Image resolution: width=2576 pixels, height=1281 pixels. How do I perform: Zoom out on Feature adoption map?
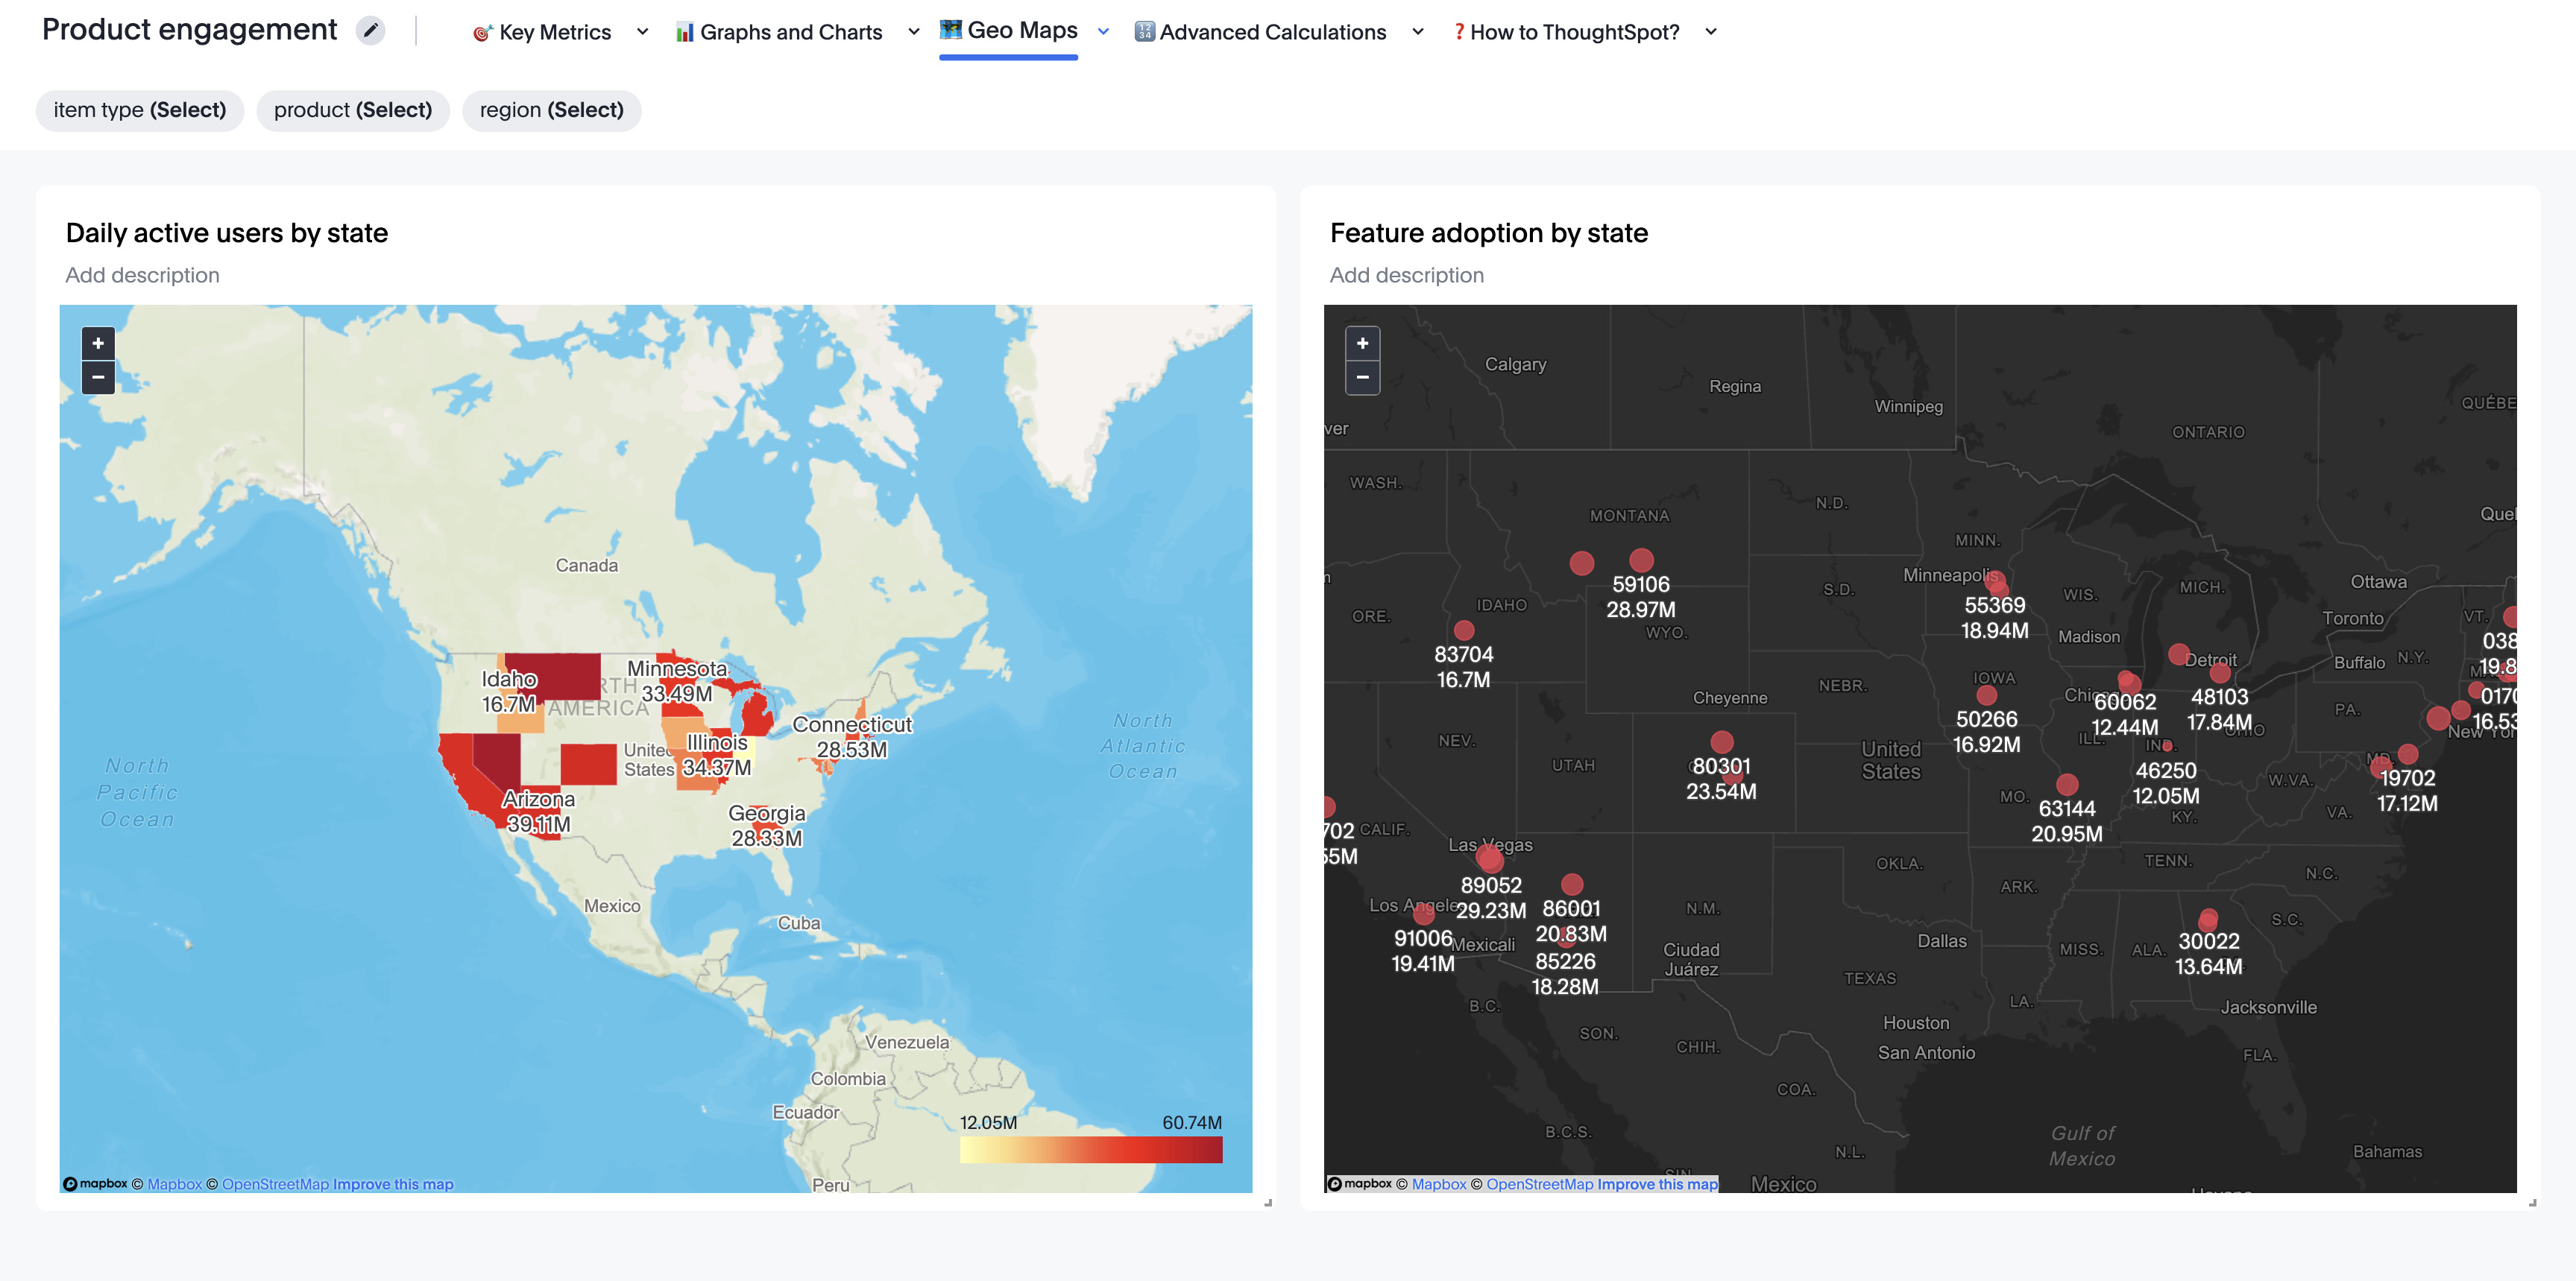1362,378
